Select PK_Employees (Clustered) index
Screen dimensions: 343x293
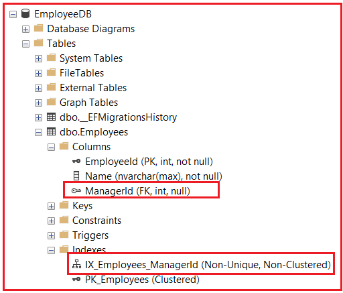pyautogui.click(x=142, y=280)
